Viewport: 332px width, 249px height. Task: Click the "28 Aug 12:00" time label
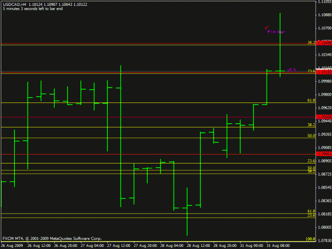[198, 246]
